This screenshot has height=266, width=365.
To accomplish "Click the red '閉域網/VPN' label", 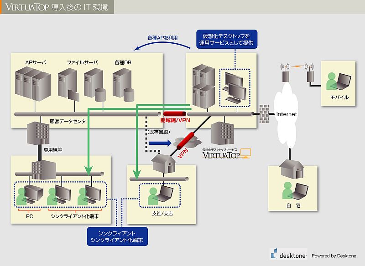I will point(175,120).
